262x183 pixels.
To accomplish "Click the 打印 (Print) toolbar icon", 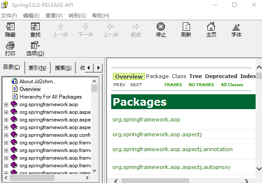I will click(x=10, y=48).
